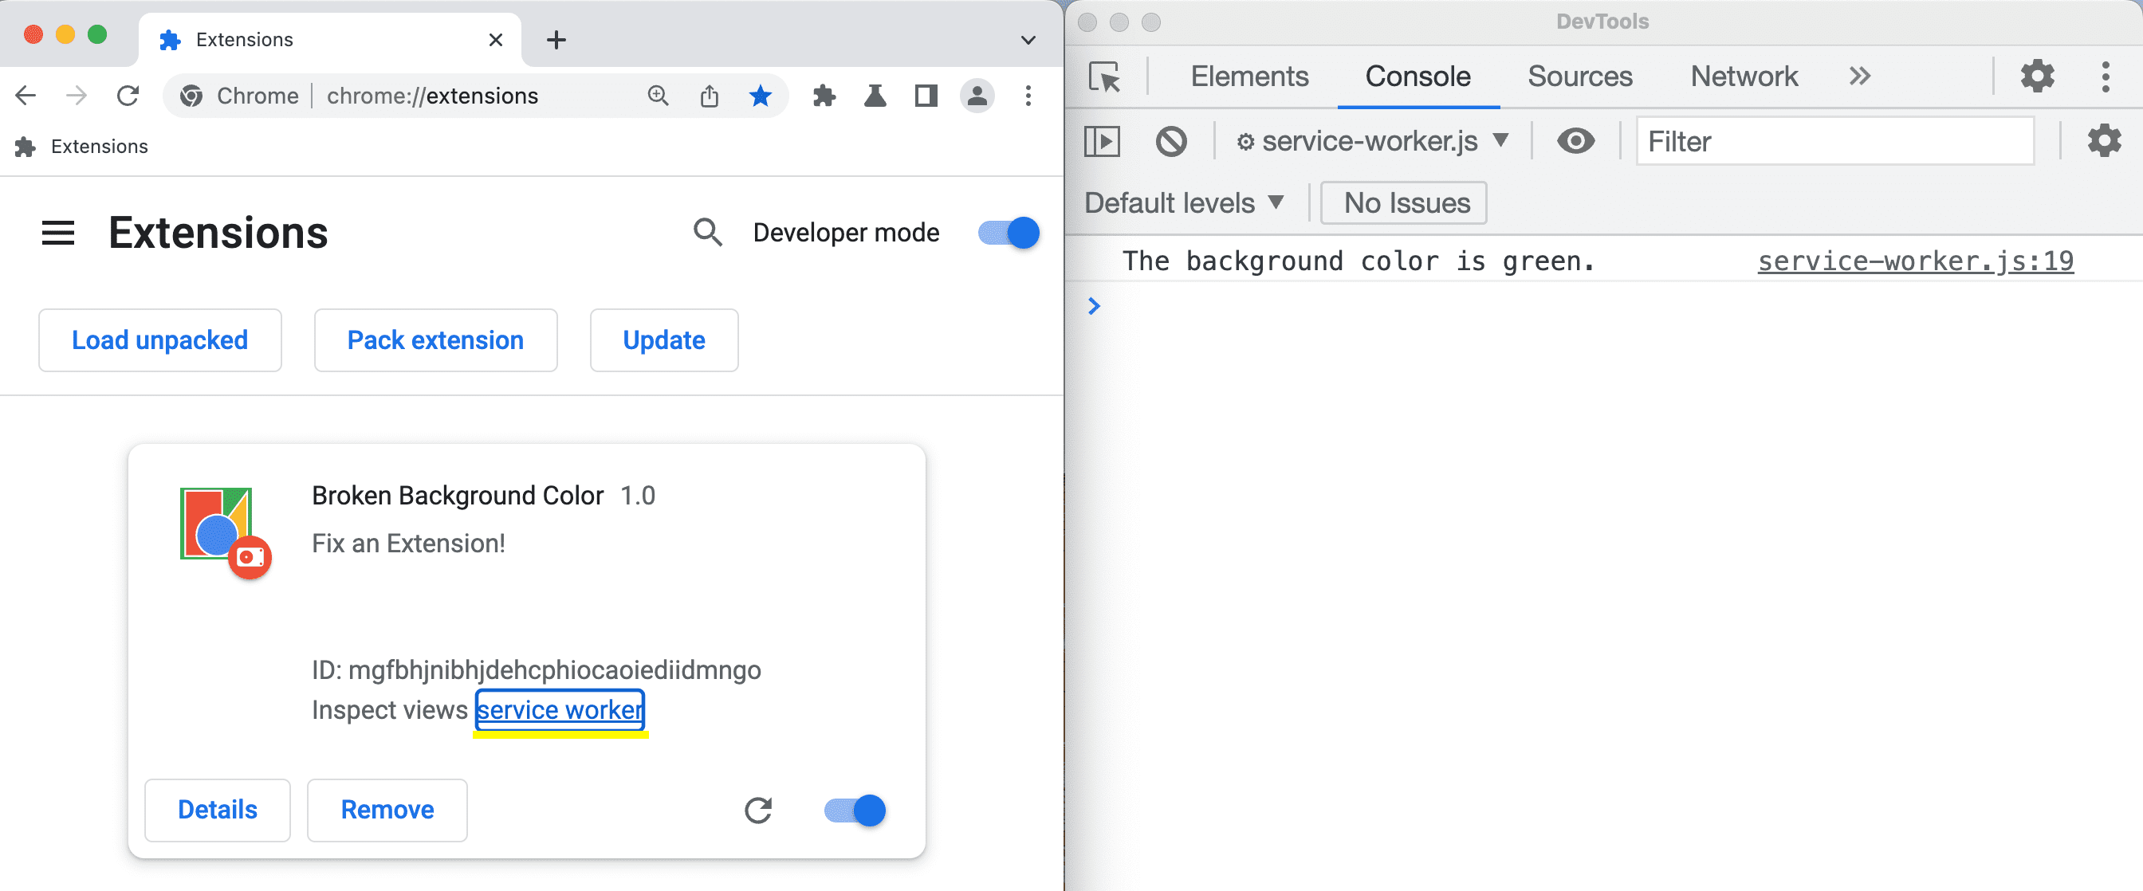Click the Load unpacked button
Image resolution: width=2143 pixels, height=891 pixels.
tap(159, 339)
